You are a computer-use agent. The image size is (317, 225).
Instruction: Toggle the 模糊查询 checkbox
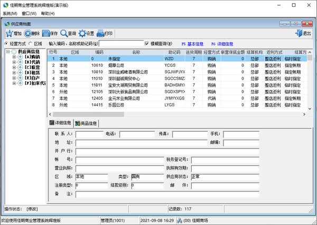pos(147,44)
